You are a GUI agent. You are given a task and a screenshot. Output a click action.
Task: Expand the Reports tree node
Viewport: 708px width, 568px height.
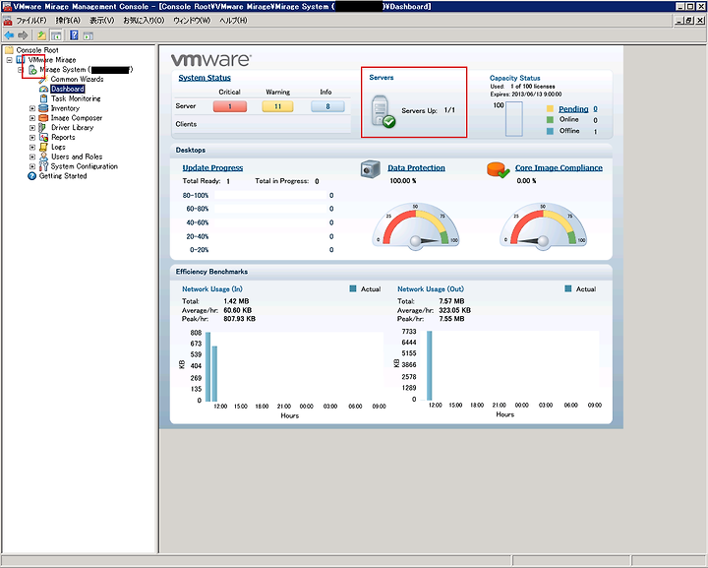(32, 138)
